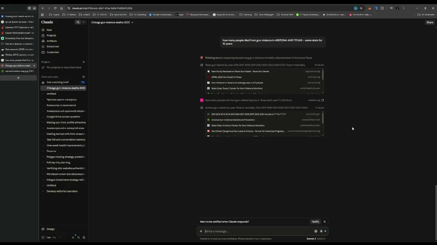This screenshot has height=245, width=437.
Task: Open Google Drive access question chat
Action: coord(63,117)
